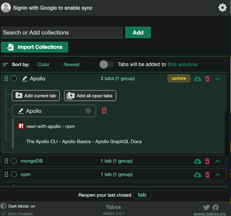
Task: Click the Sync Disabled status text
Action: (x=20, y=214)
